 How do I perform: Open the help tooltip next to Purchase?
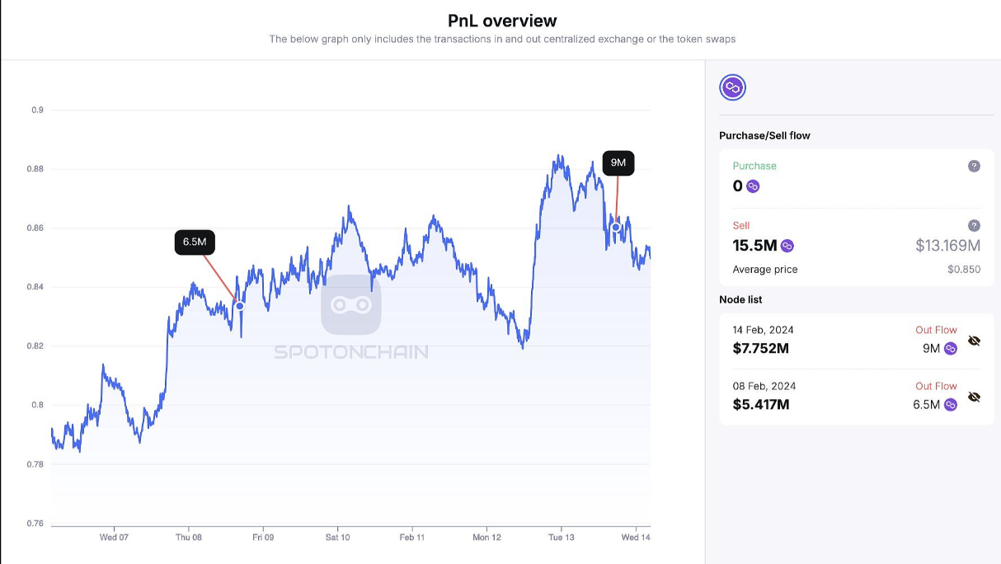coord(974,166)
